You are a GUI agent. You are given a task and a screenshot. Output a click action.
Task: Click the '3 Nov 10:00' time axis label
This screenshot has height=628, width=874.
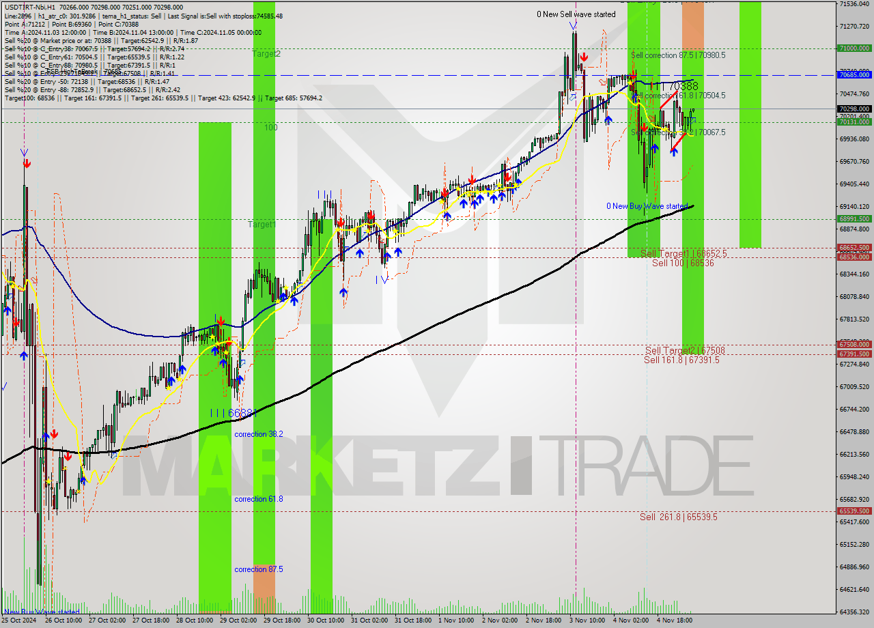(x=587, y=620)
